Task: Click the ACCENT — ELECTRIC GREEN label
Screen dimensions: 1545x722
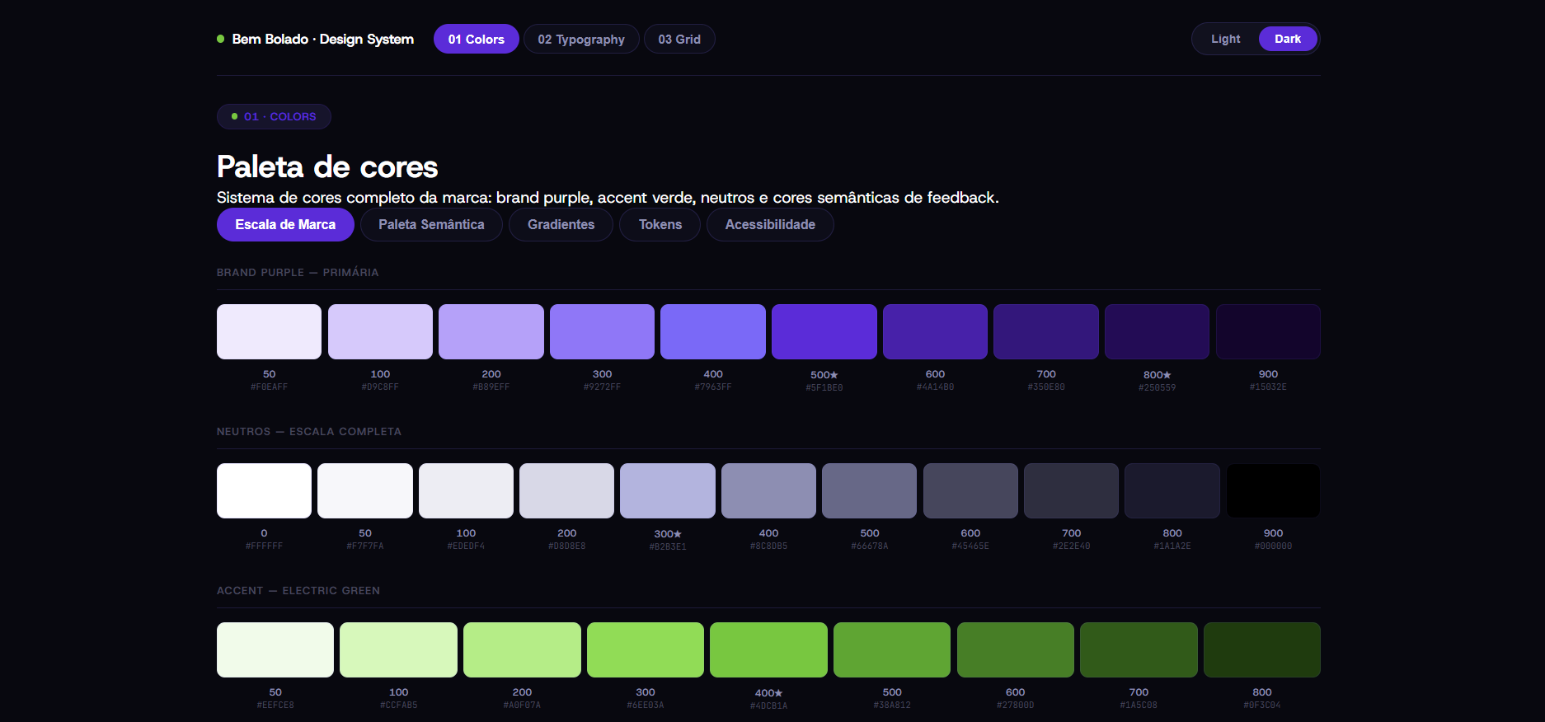Action: coord(298,590)
